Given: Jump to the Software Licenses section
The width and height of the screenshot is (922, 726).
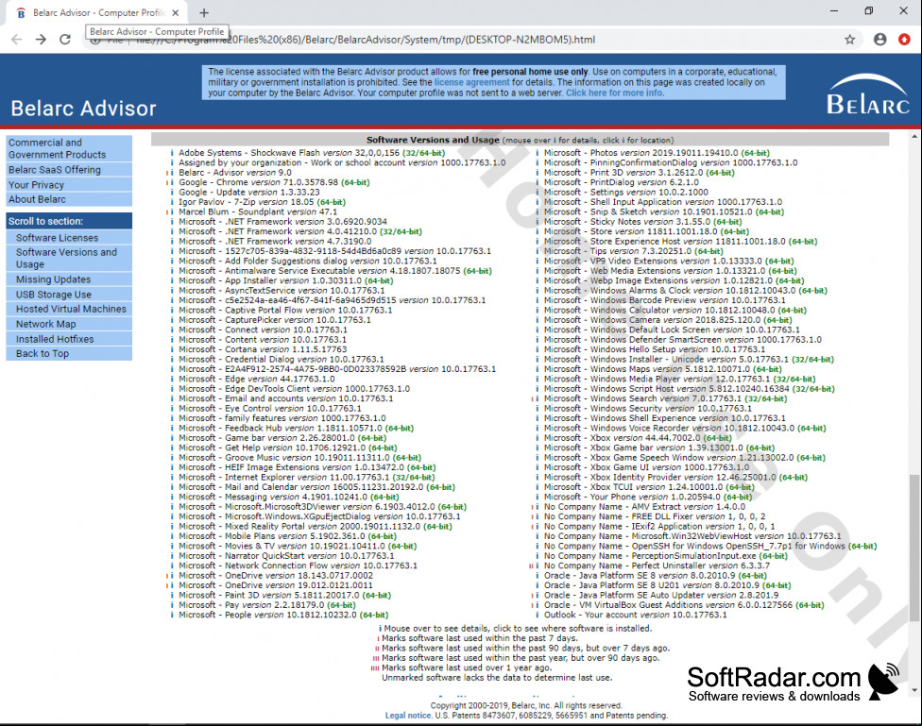Looking at the screenshot, I should coord(69,238).
